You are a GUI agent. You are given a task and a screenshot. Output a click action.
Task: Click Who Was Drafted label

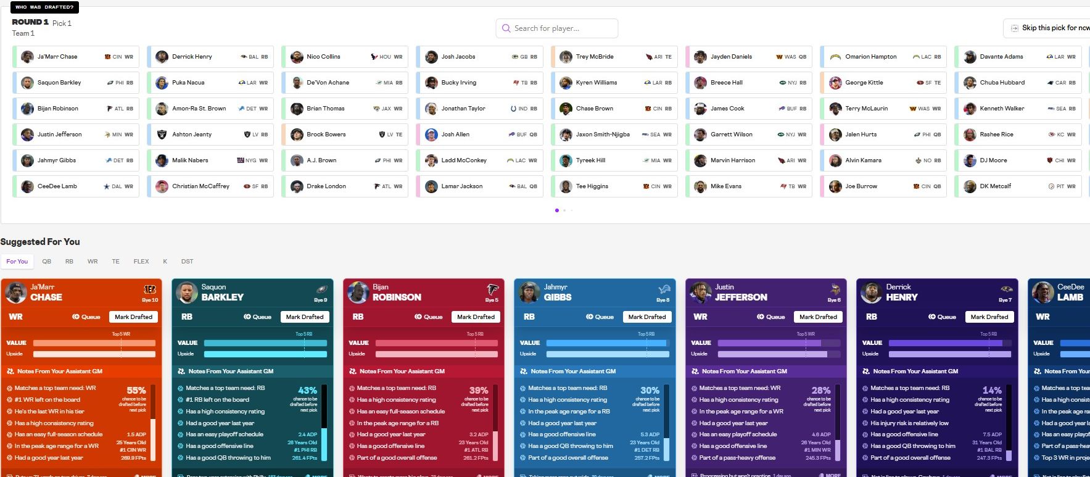[44, 7]
